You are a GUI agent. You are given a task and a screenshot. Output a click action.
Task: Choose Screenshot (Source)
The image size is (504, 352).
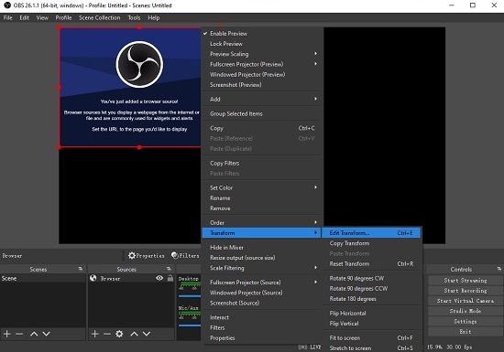tap(261, 303)
